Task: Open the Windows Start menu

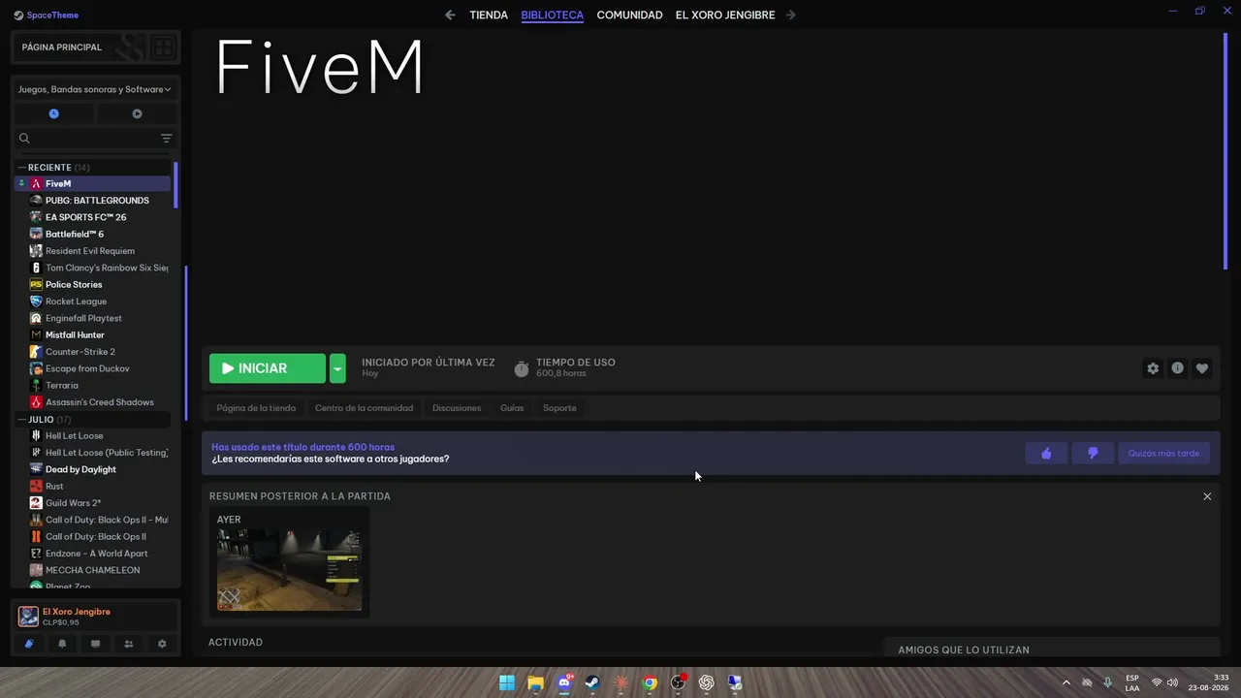Action: (507, 682)
